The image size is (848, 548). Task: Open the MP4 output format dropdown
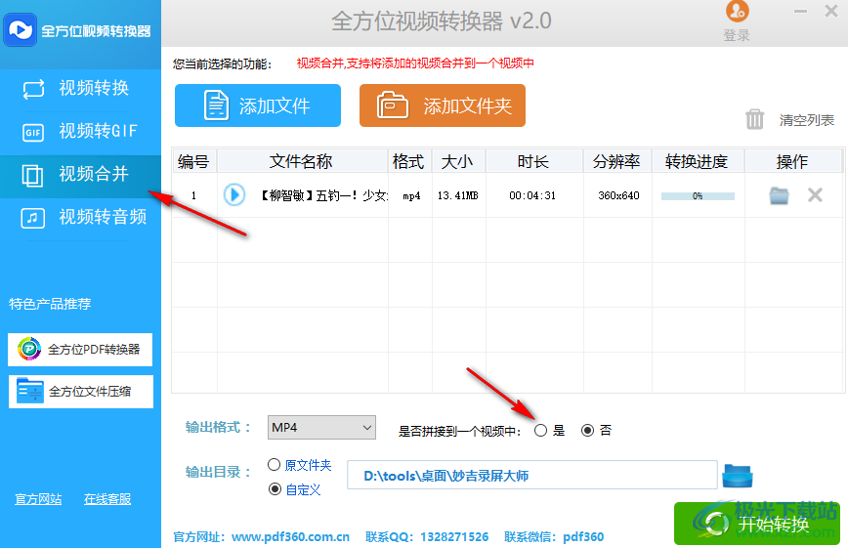click(321, 428)
